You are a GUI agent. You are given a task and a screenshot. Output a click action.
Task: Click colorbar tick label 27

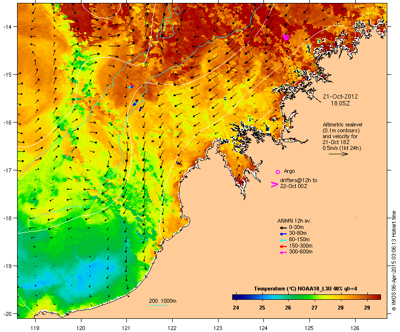[x=314, y=308]
